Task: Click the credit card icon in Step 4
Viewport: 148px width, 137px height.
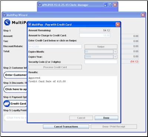Action: click(x=7, y=104)
